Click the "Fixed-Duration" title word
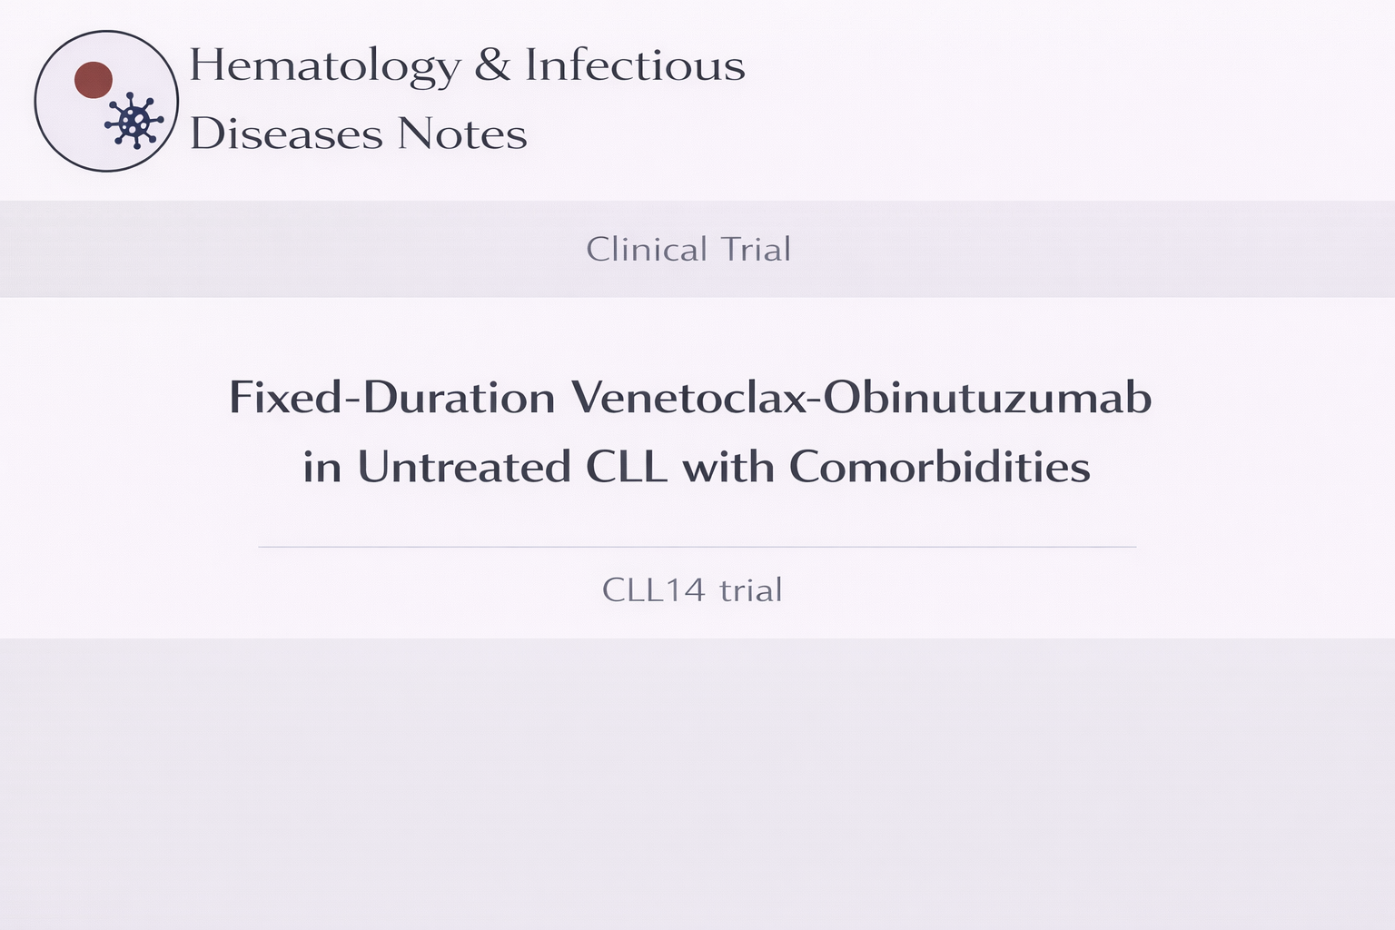Screen dimensions: 1395x930 [391, 398]
